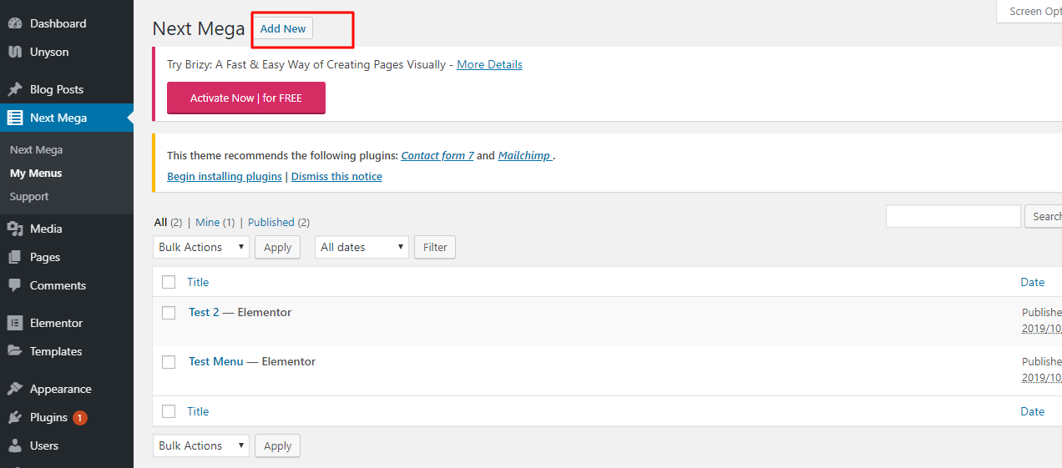Check the Test 2 row checkbox
This screenshot has height=468, width=1062.
[169, 313]
